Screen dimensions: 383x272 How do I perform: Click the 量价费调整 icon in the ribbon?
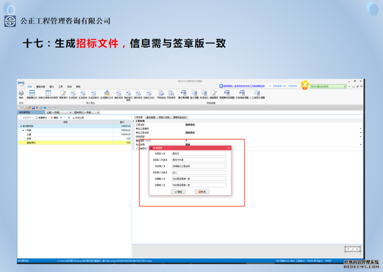click(x=183, y=93)
